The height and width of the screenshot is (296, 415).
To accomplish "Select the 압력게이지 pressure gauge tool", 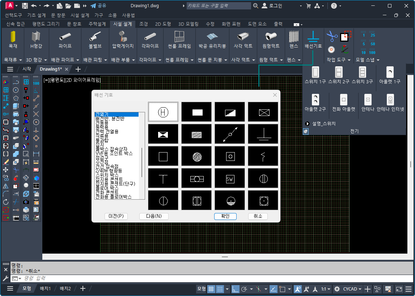I will pos(123,38).
